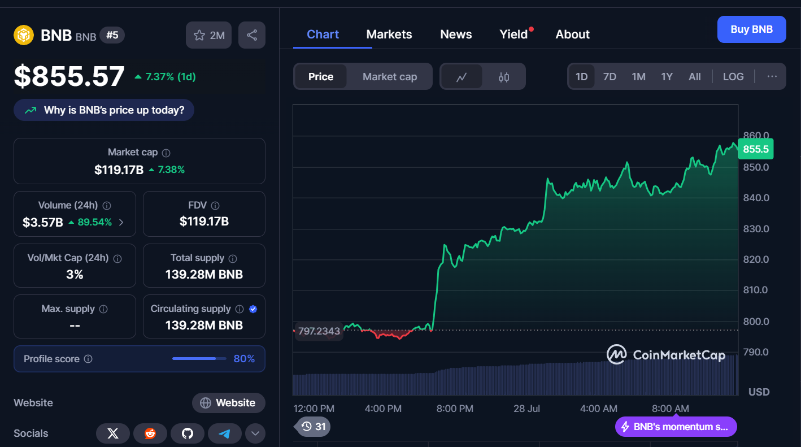Click the USD currency label on the chart

pos(759,392)
